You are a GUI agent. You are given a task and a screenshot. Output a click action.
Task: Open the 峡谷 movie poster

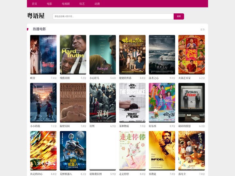pyautogui.click(x=43, y=55)
